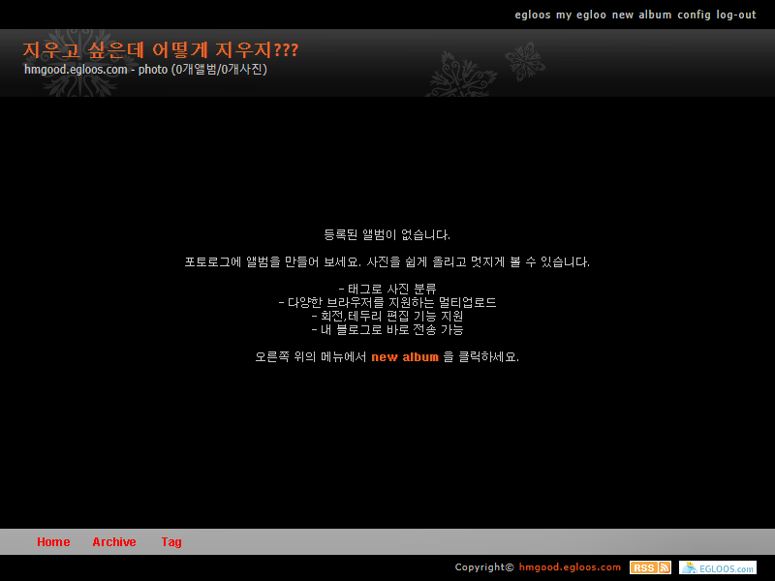Click the orange blog title heading

(x=161, y=50)
